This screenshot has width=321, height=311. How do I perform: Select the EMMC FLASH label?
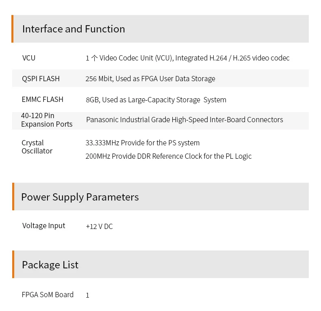[42, 99]
